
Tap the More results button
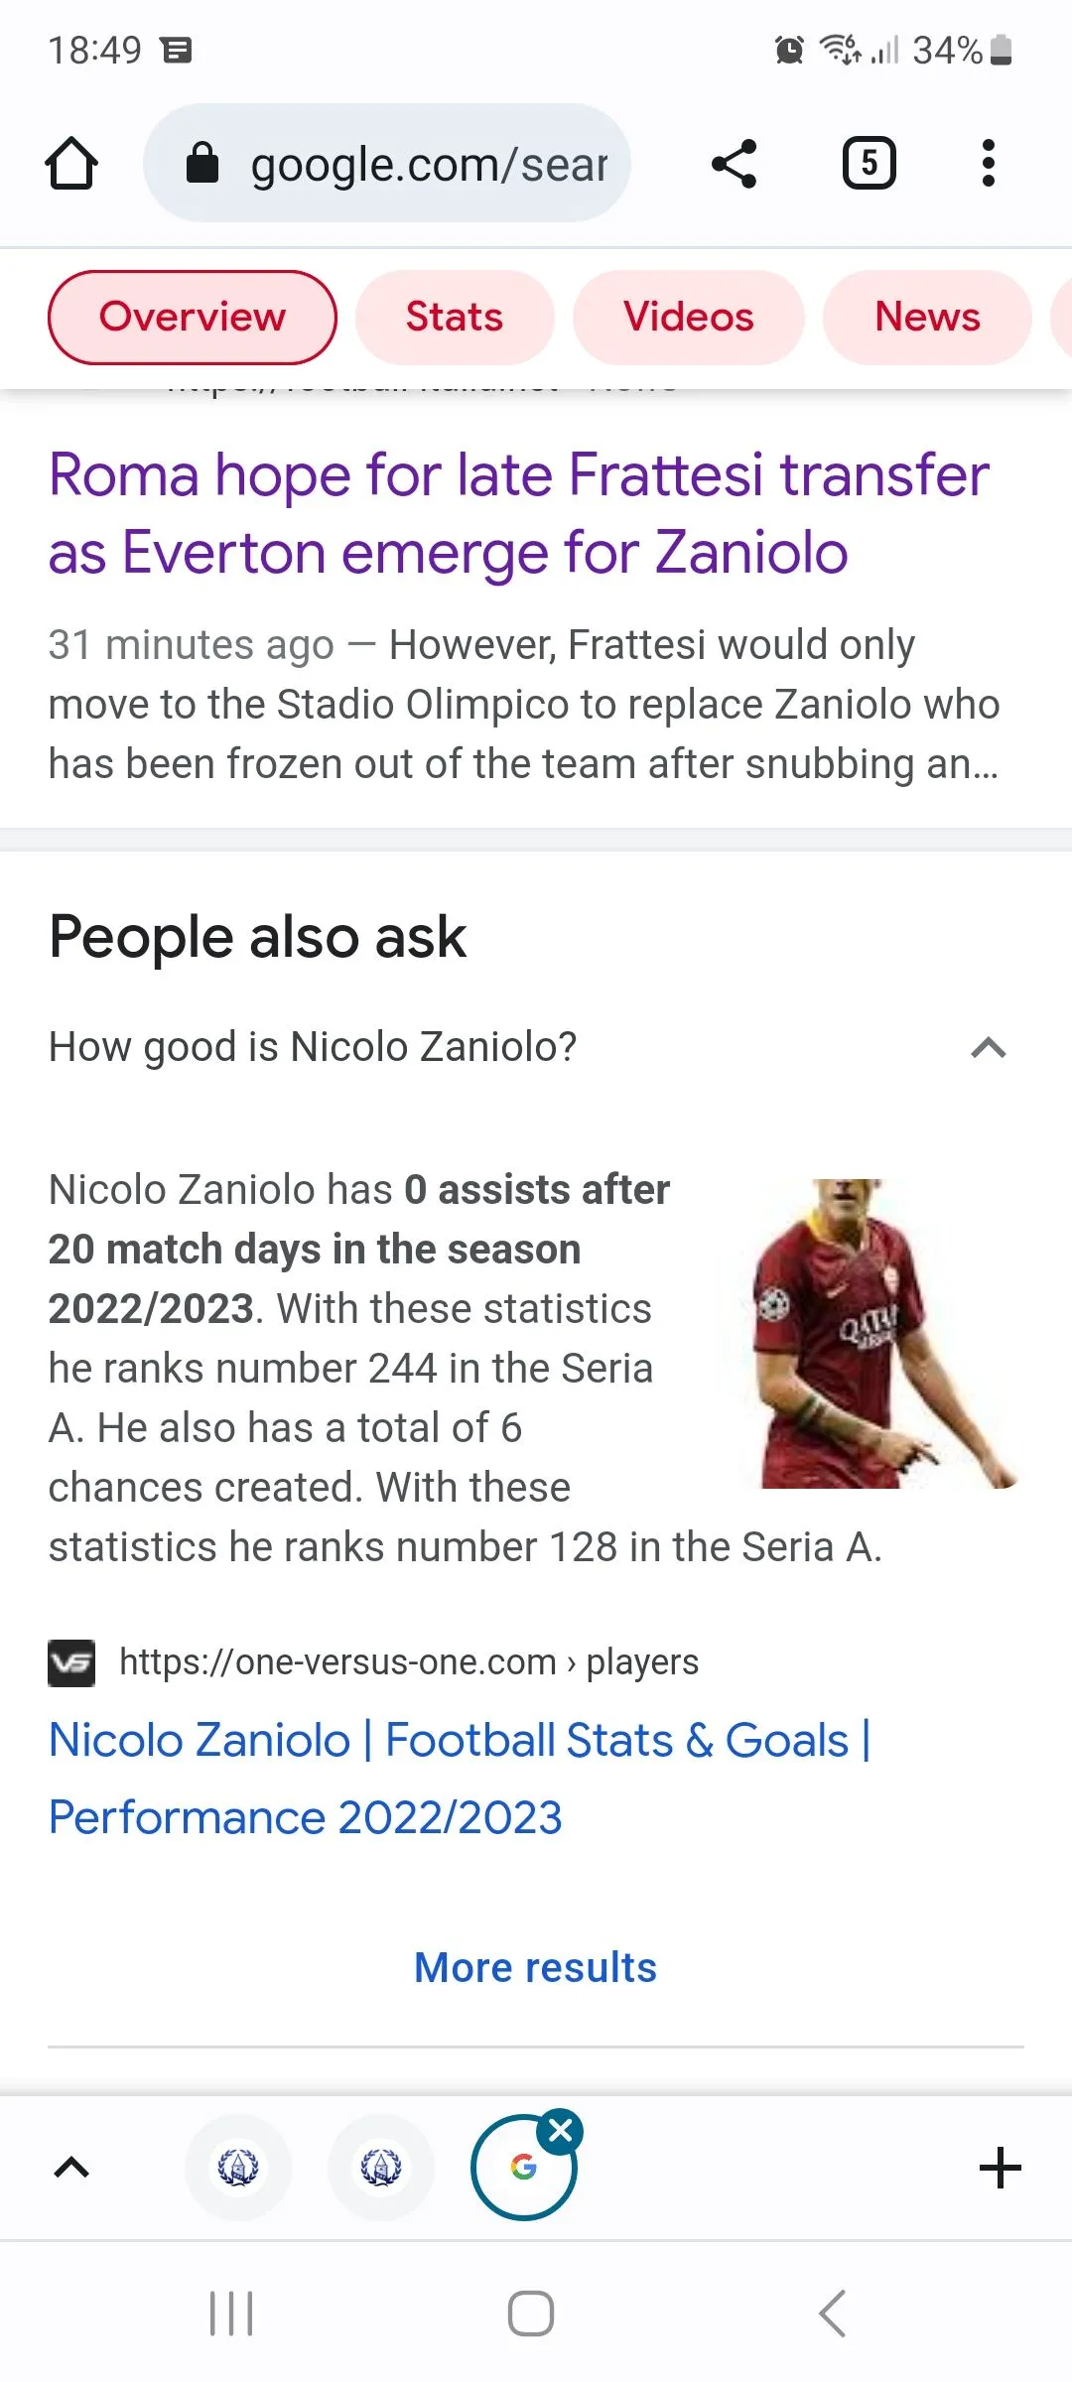(536, 1967)
